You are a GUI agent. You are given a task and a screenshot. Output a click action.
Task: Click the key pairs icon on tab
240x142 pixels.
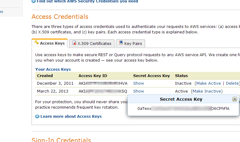[x=121, y=43]
